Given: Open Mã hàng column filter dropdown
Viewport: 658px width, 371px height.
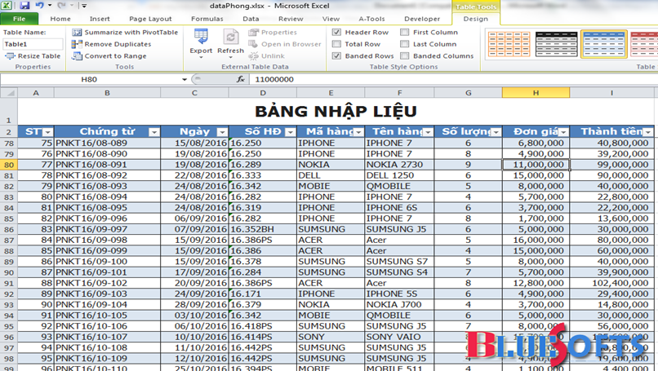Looking at the screenshot, I should tap(358, 132).
